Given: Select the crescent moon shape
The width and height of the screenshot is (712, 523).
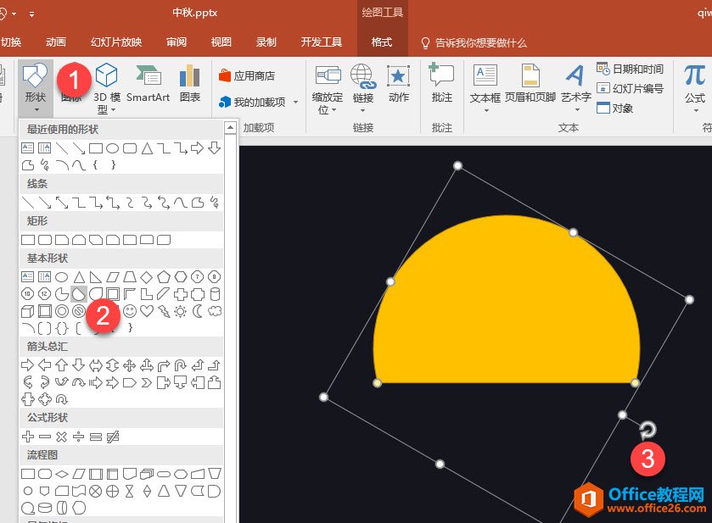Looking at the screenshot, I should (198, 311).
